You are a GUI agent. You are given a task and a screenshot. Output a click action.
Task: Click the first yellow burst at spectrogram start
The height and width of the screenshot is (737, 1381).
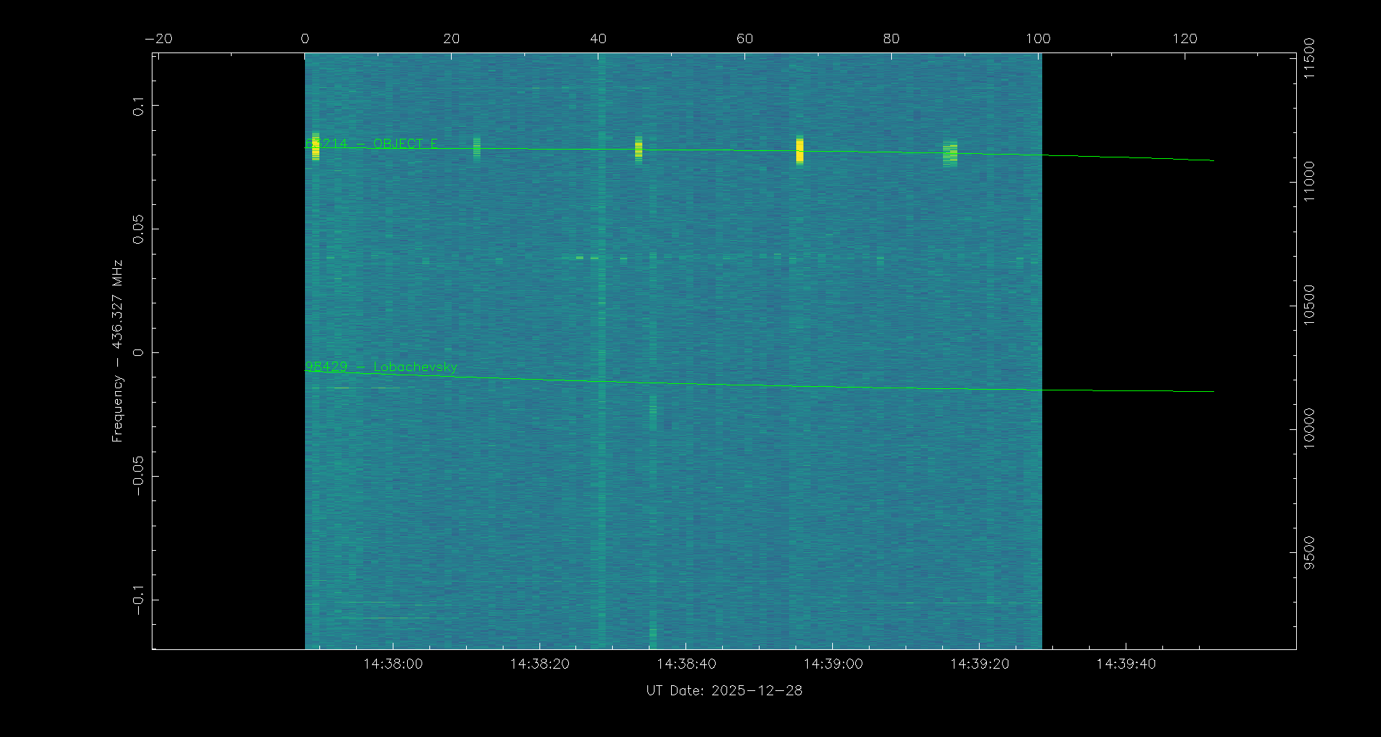pos(315,146)
